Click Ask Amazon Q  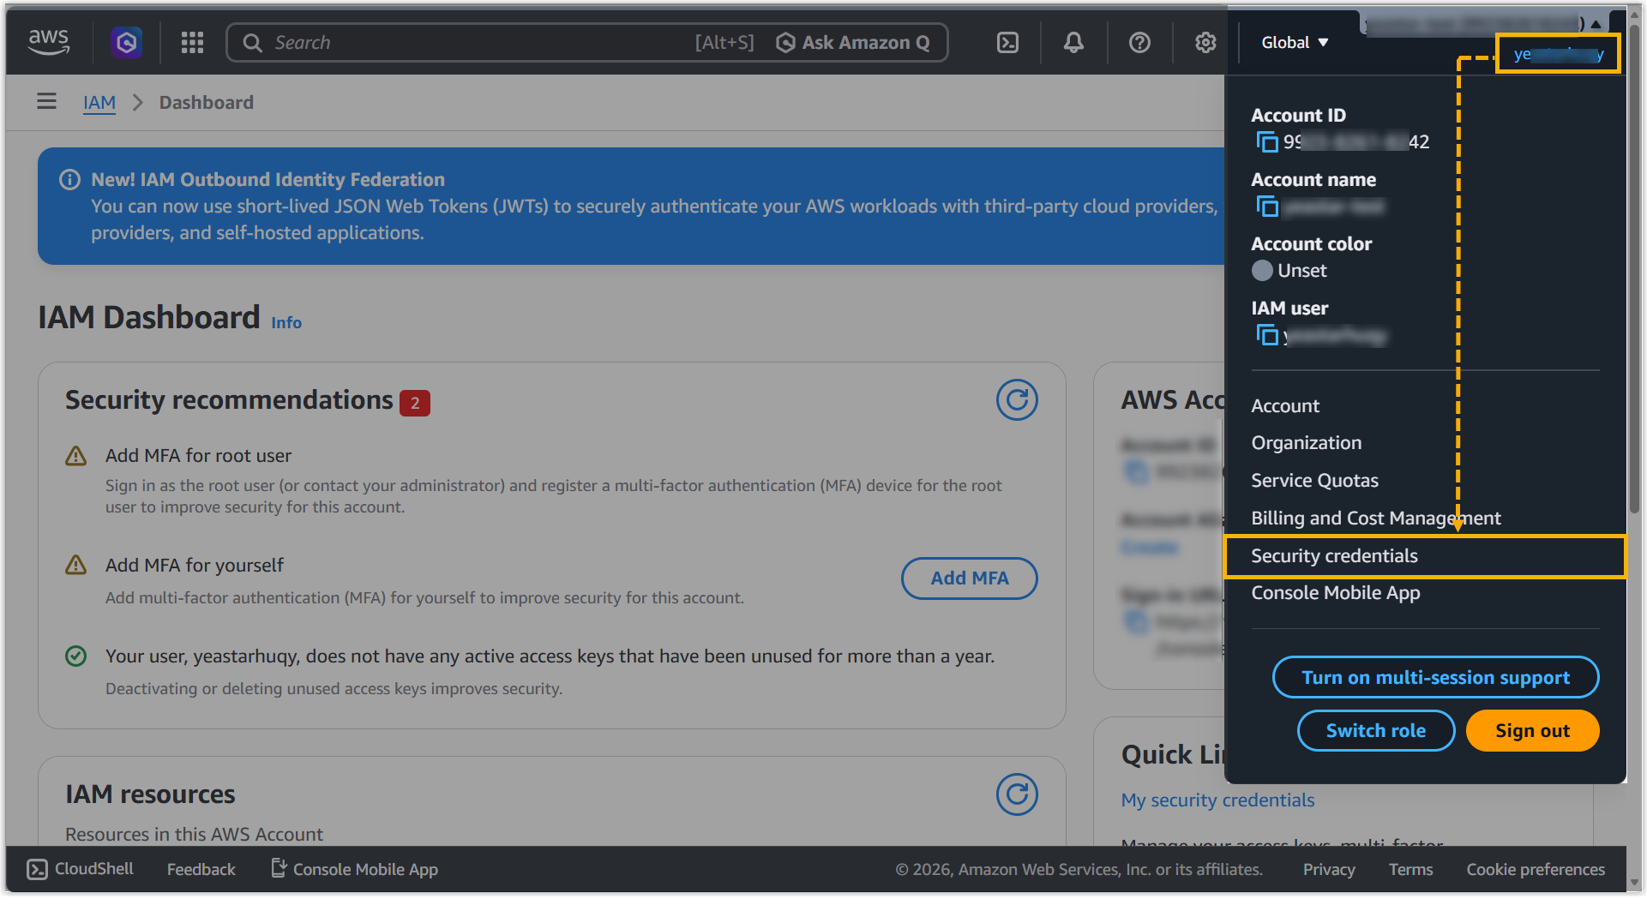(x=853, y=42)
